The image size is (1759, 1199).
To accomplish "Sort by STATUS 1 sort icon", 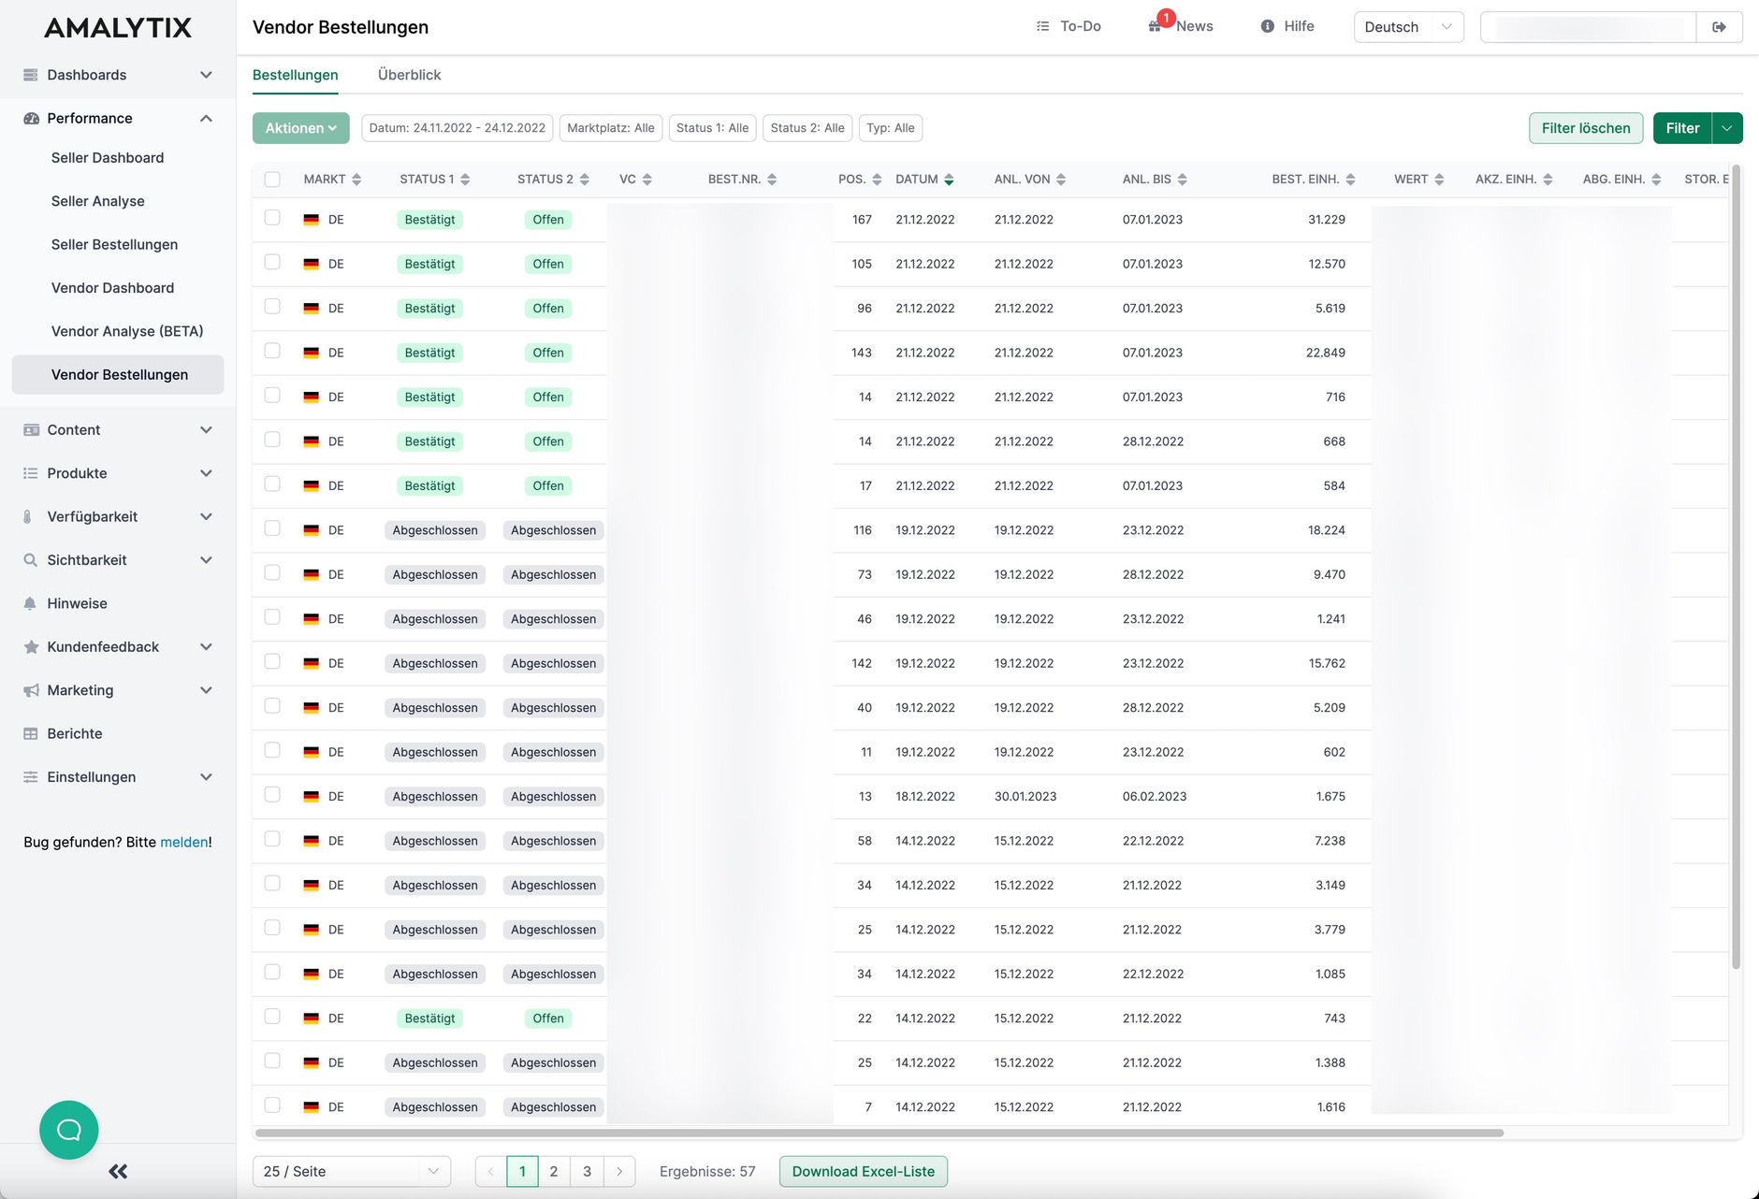I will 465,180.
